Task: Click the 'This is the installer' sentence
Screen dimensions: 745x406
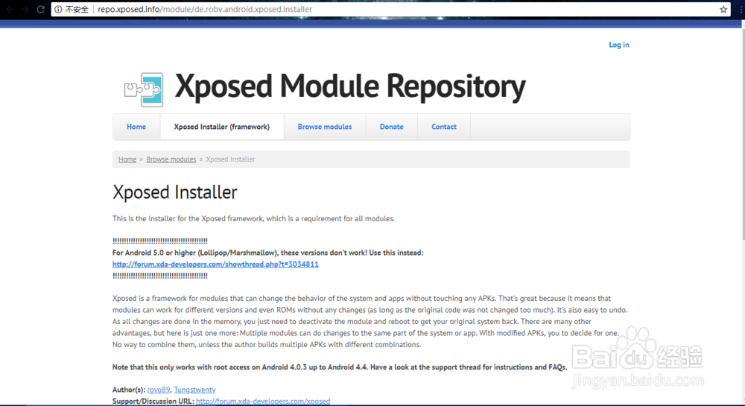Action: pos(254,219)
